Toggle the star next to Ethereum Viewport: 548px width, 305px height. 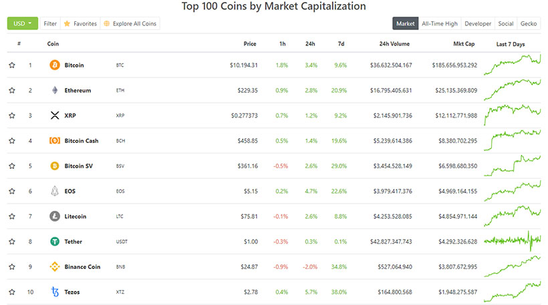(12, 91)
